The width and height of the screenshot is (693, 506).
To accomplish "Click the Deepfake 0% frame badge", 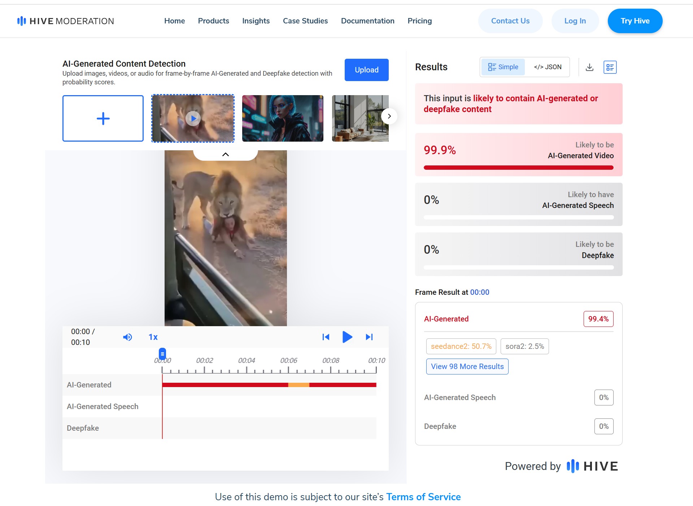I will [604, 426].
